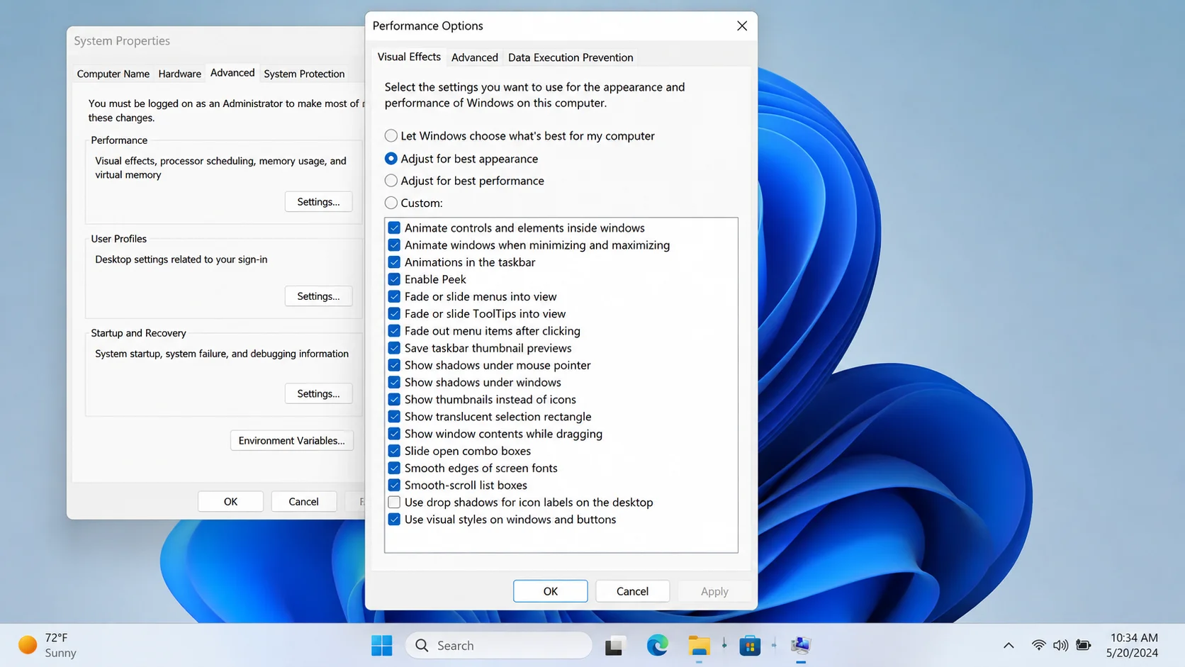
Task: Toggle Show thumbnails instead of icons
Action: 394,399
